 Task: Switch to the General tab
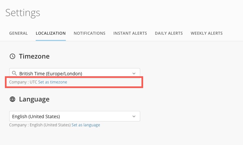(18, 33)
